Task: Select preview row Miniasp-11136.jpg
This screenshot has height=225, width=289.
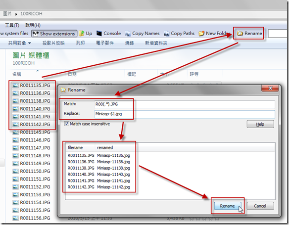Action: [x=113, y=162]
